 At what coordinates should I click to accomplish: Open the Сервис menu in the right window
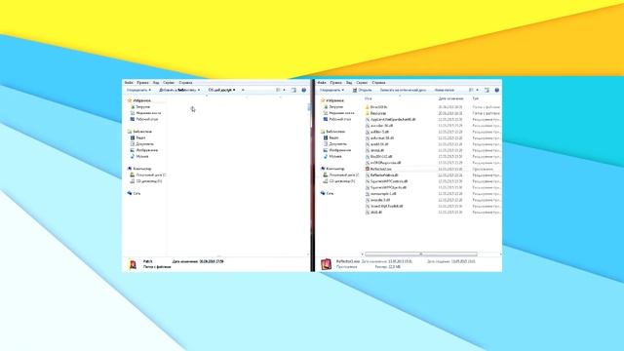(362, 83)
